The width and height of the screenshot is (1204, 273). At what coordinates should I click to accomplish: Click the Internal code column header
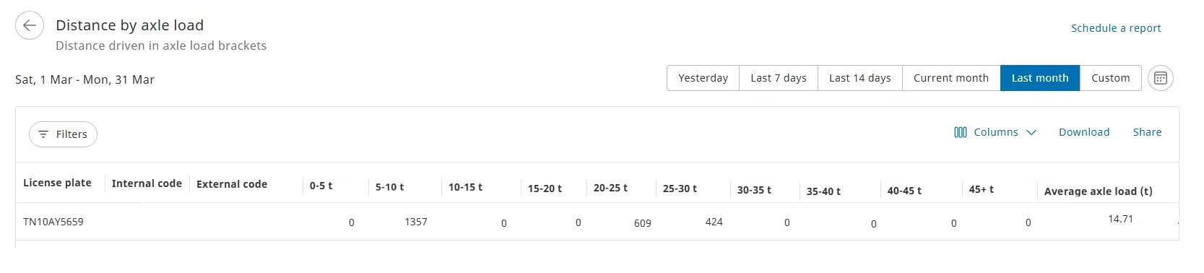pos(147,183)
